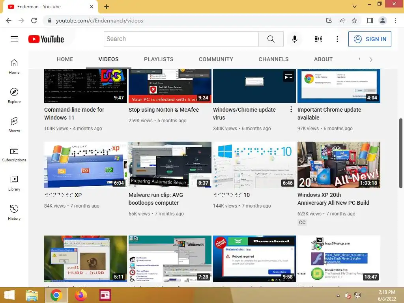View site lock information
The height and width of the screenshot is (303, 404).
[x=50, y=21]
